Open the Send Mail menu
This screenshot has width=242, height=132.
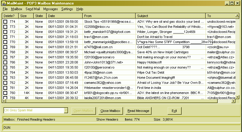32,9
